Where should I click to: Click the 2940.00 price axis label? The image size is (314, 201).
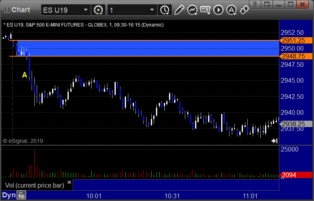[292, 112]
